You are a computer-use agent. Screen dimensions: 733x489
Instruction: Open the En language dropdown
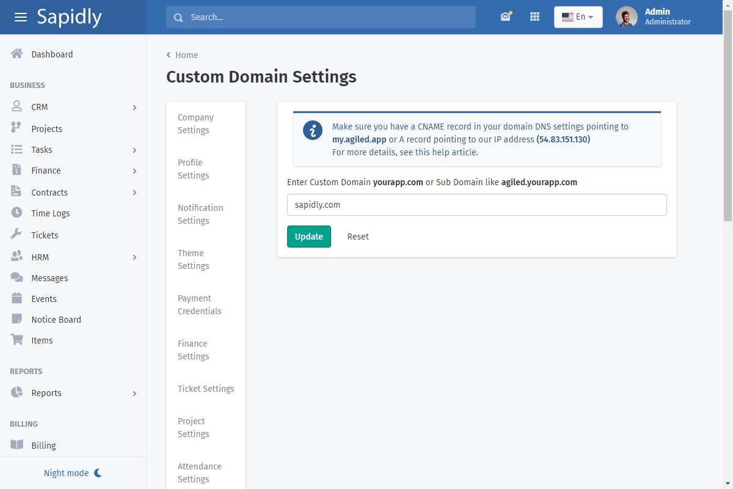[x=578, y=17]
